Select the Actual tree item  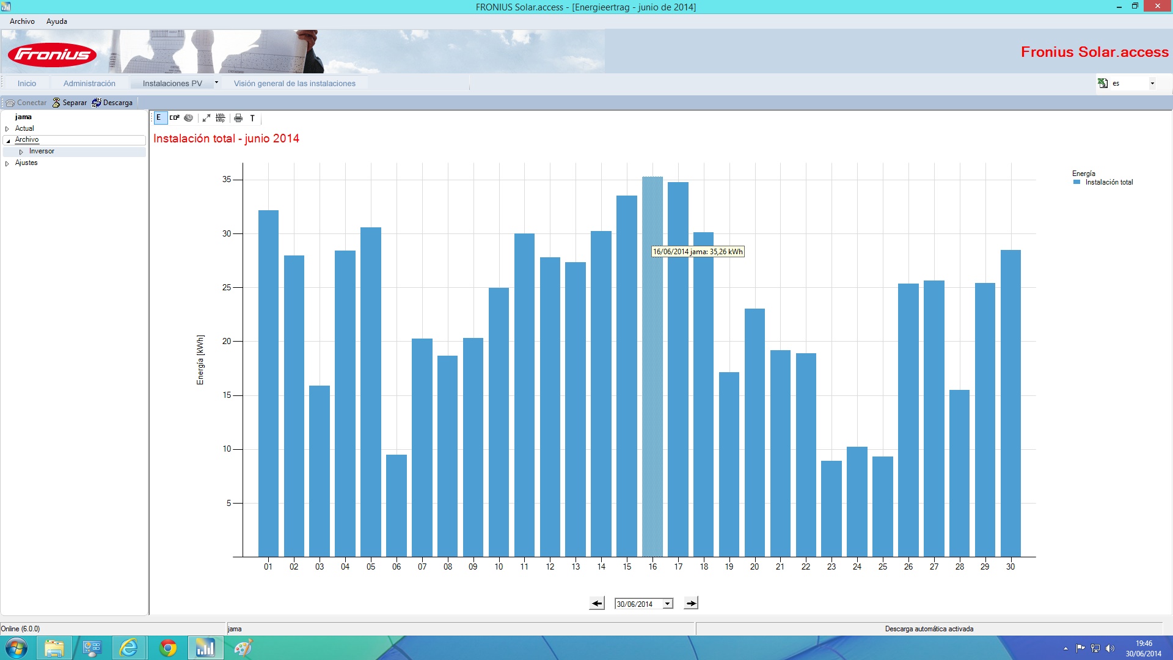(x=24, y=128)
